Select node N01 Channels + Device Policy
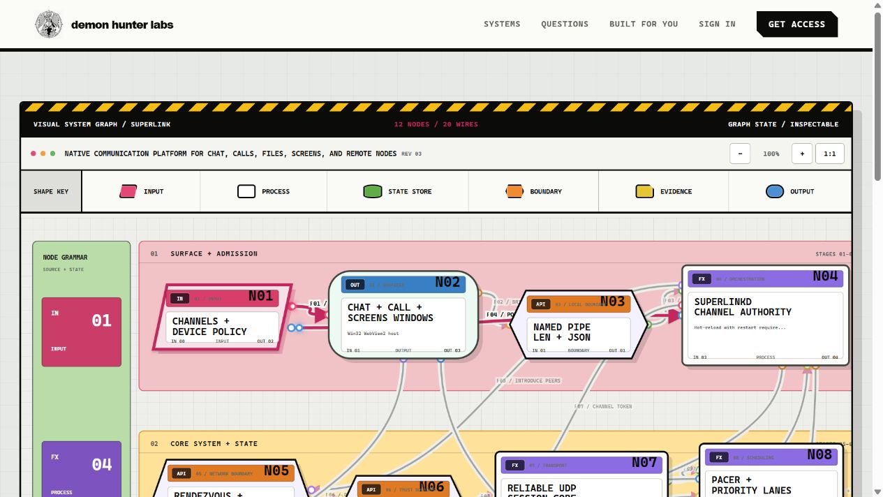Image resolution: width=883 pixels, height=497 pixels. click(x=222, y=317)
